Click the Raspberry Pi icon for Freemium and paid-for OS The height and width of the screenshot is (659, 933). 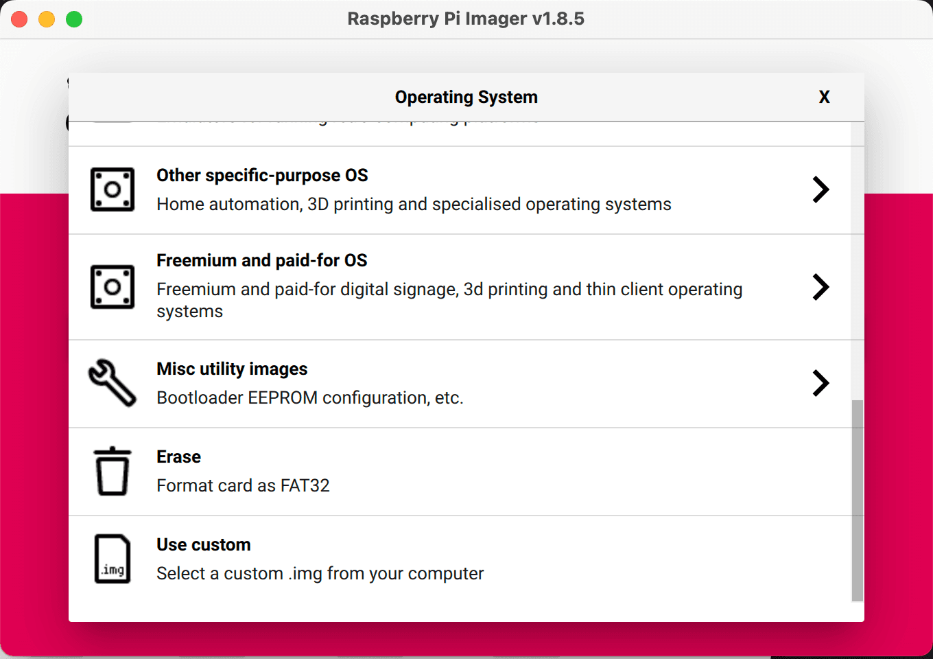click(x=113, y=287)
